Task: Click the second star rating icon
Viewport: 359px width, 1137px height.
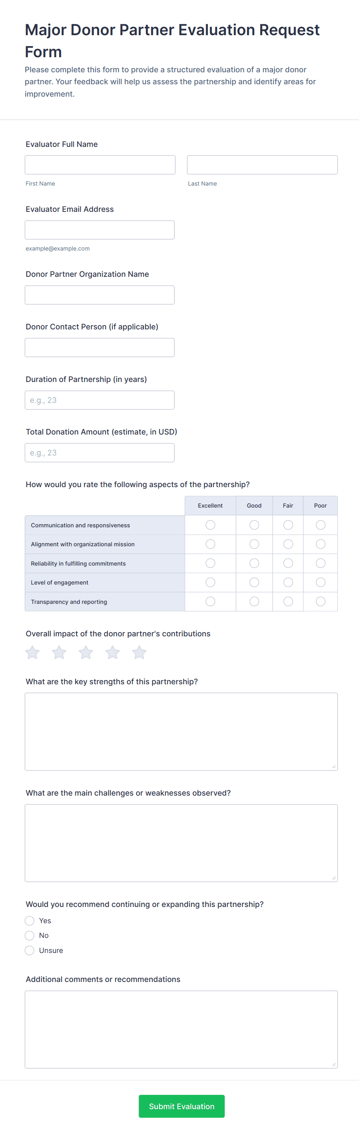Action: [59, 652]
